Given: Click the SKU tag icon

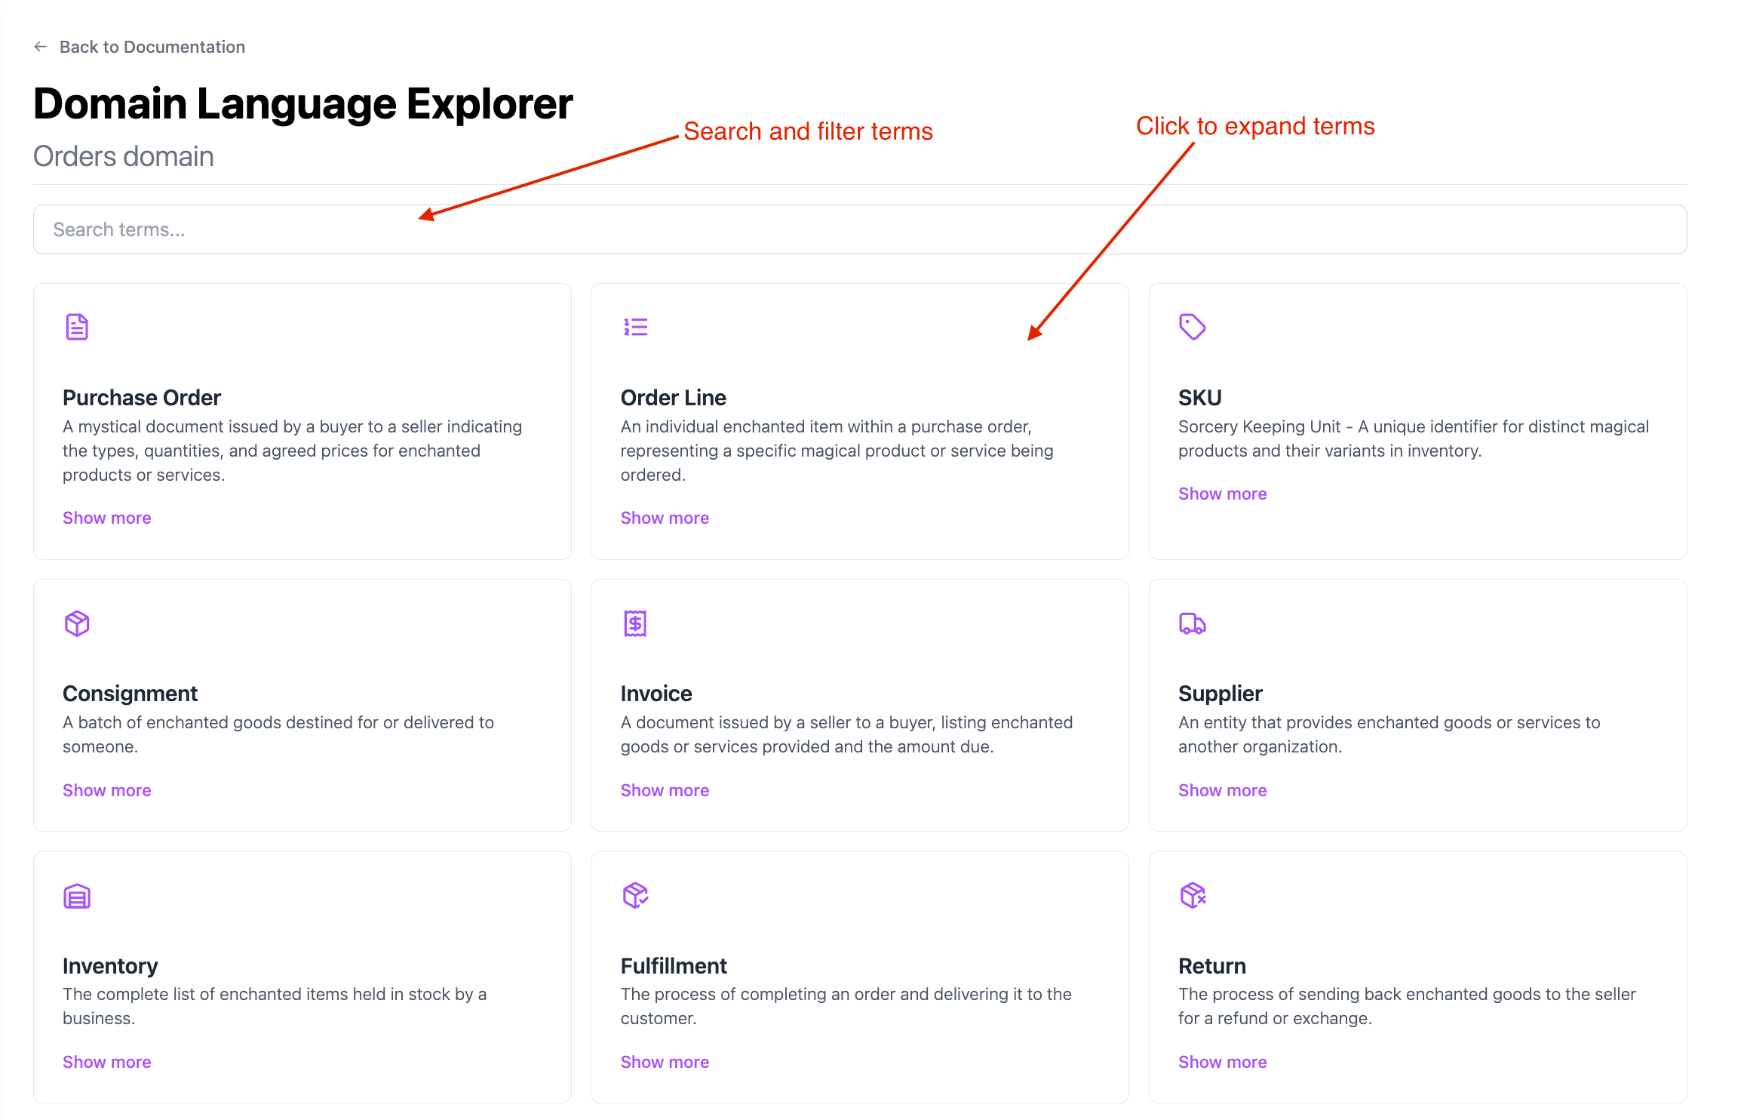Looking at the screenshot, I should [1192, 327].
